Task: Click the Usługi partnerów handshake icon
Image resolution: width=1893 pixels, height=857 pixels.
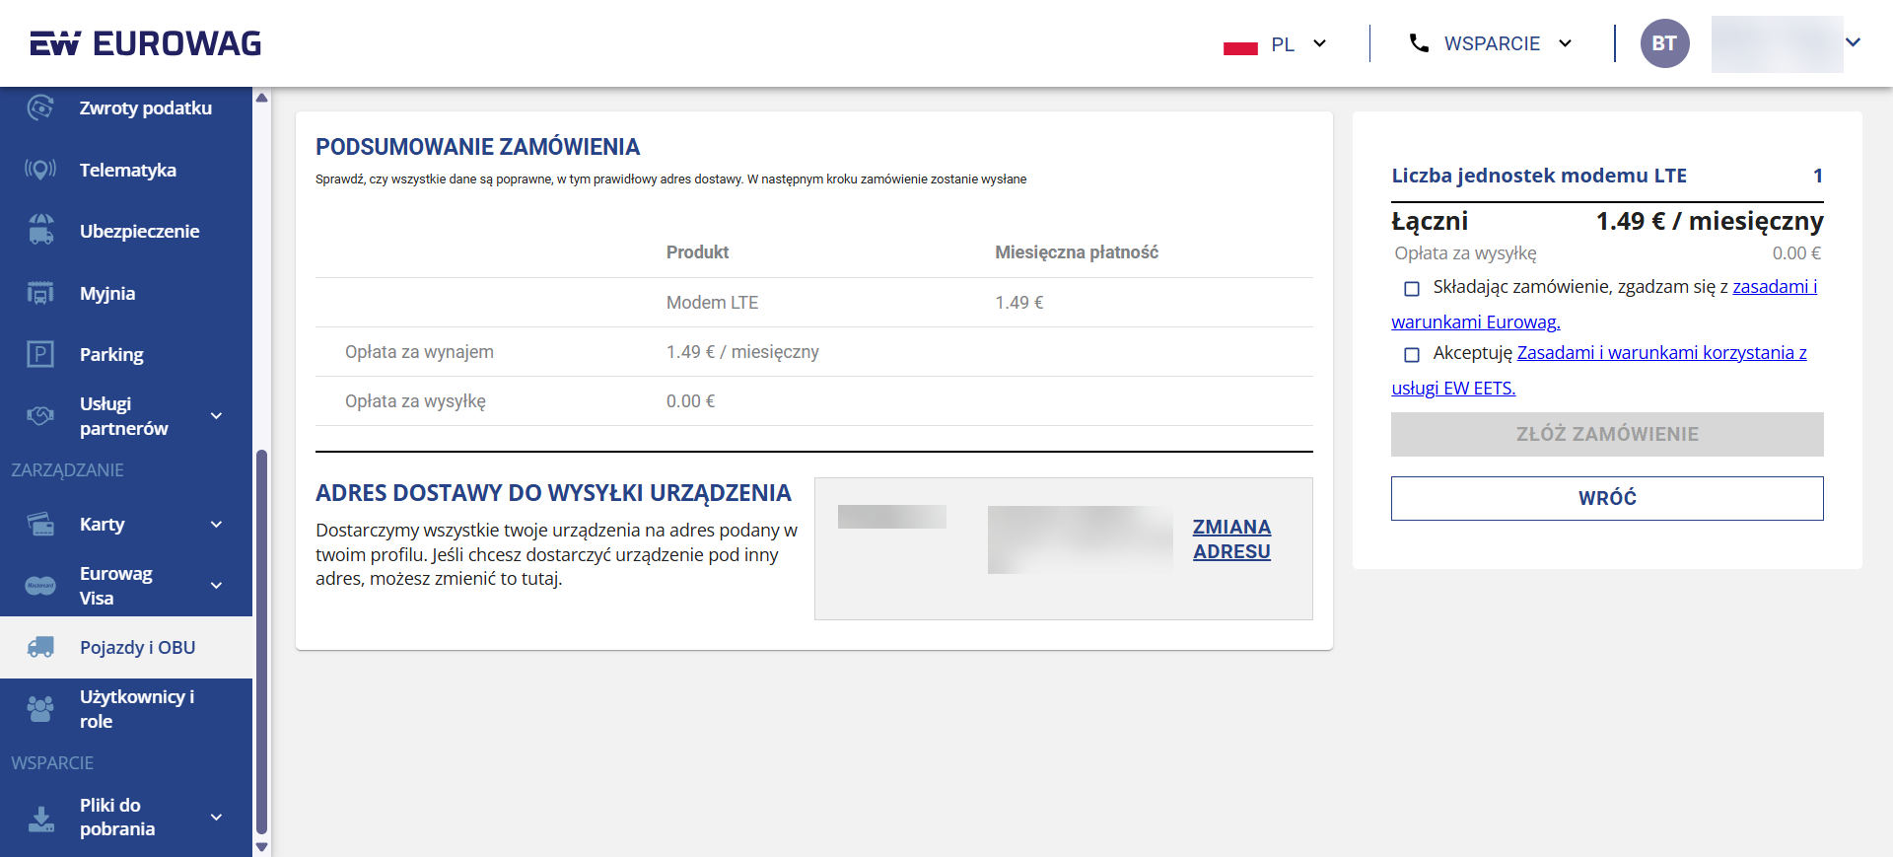Action: [x=40, y=416]
